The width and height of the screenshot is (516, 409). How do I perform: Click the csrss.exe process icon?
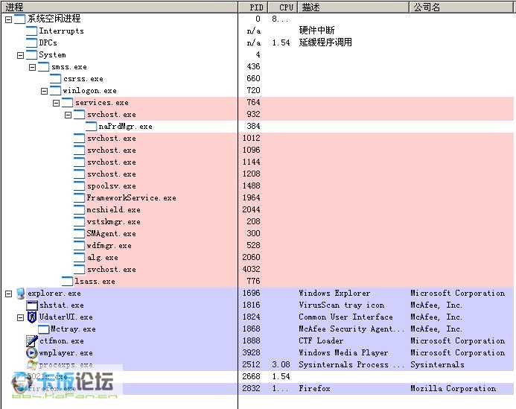click(x=55, y=78)
